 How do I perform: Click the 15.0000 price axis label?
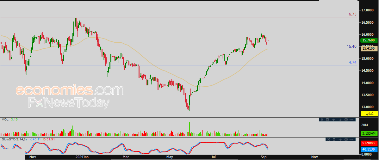click(368, 59)
